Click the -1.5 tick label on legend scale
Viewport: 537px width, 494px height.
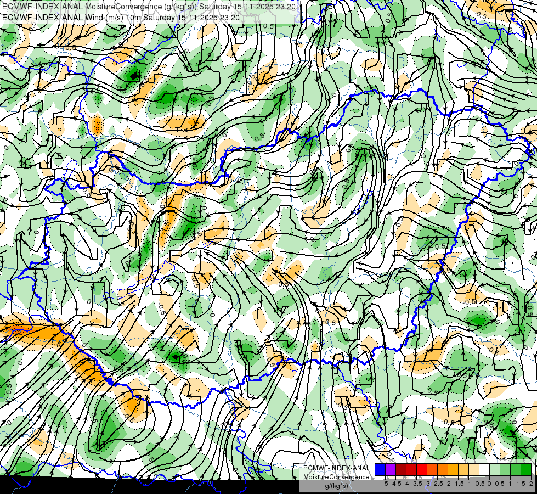(x=458, y=484)
